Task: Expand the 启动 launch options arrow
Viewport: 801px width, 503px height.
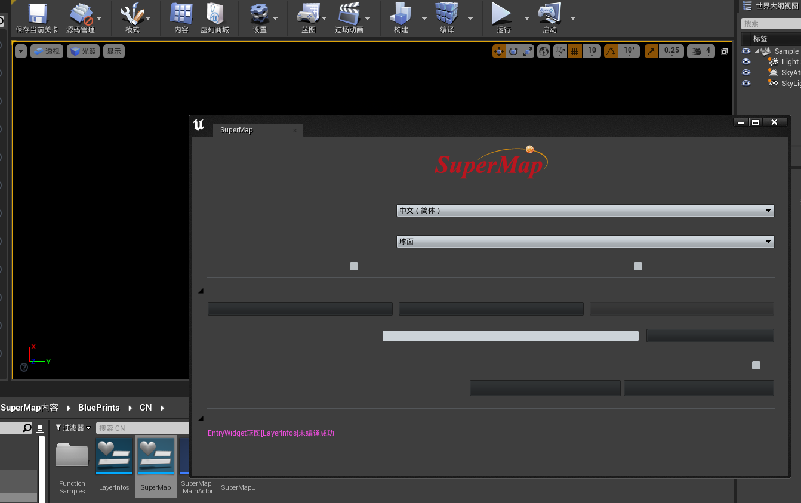Action: [x=573, y=18]
